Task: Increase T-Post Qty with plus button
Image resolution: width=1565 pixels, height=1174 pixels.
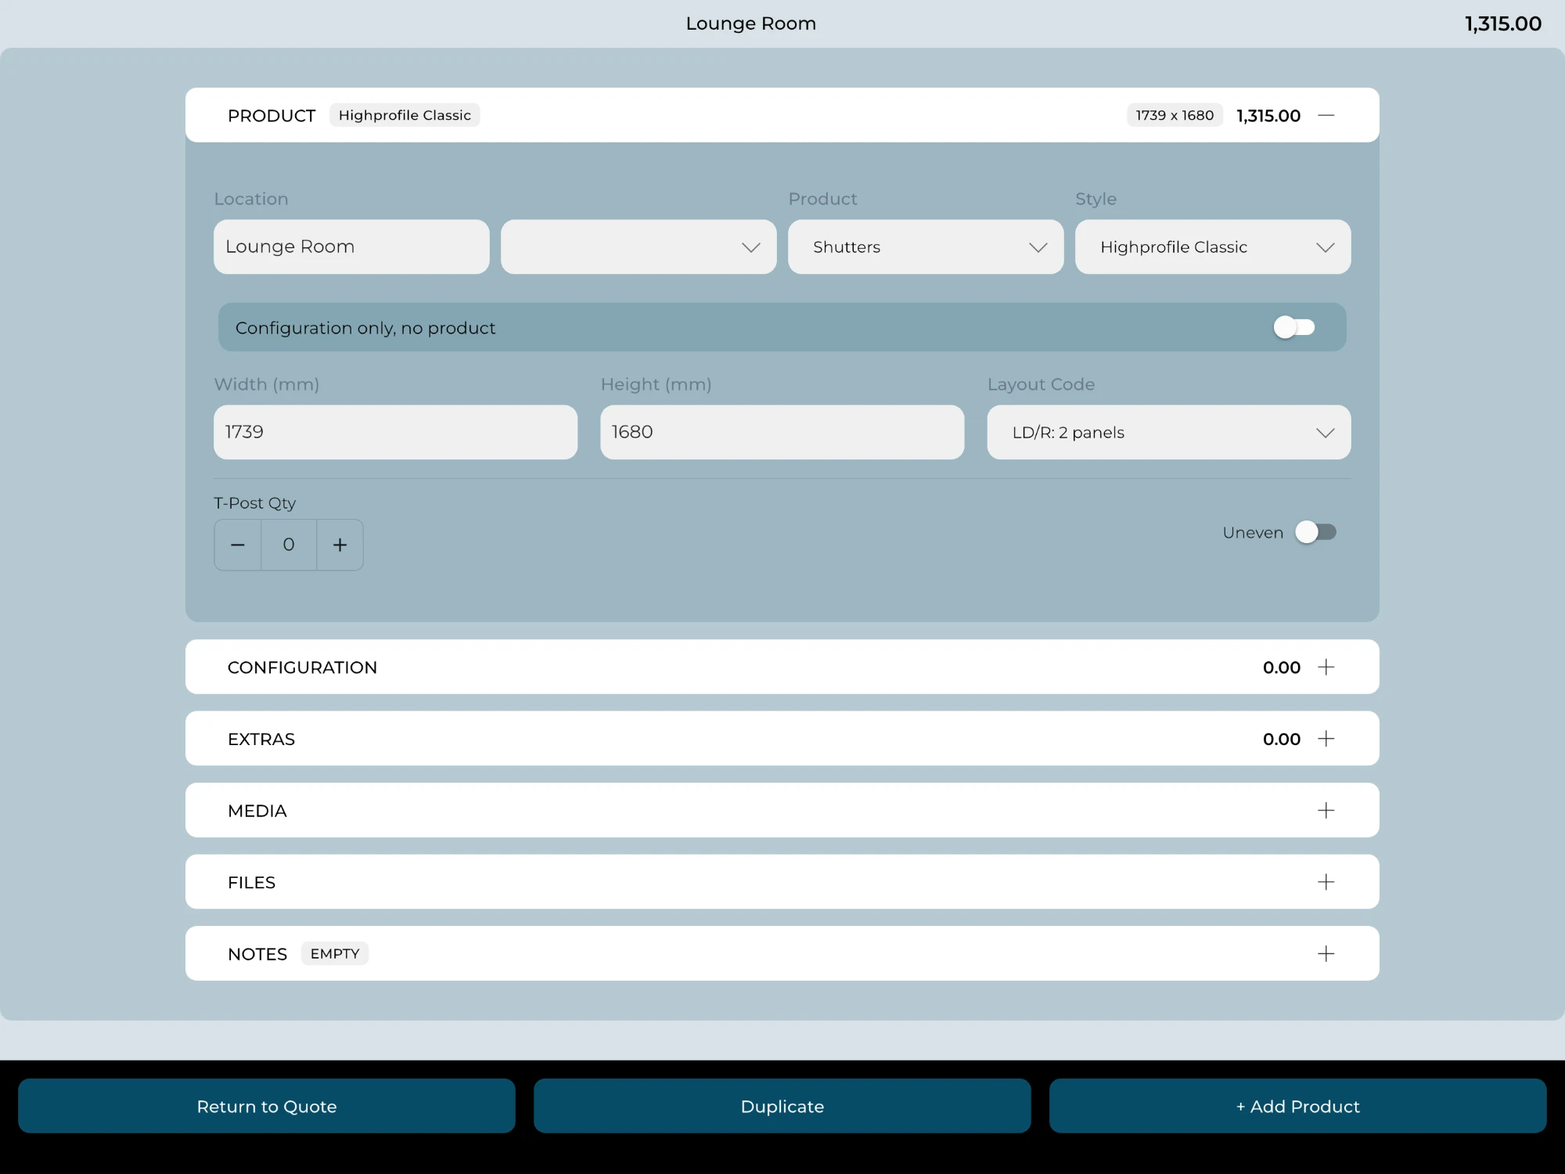Action: (340, 545)
